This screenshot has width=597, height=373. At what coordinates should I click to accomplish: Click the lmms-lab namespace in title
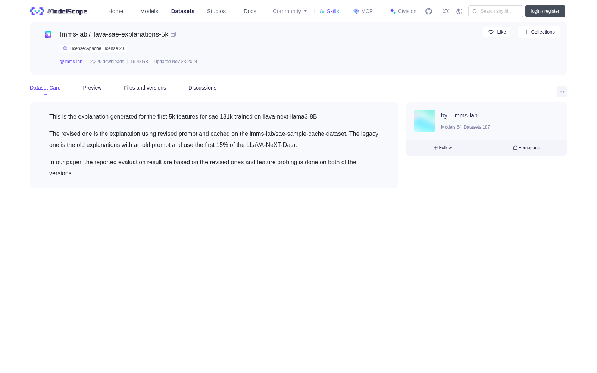[x=74, y=34]
